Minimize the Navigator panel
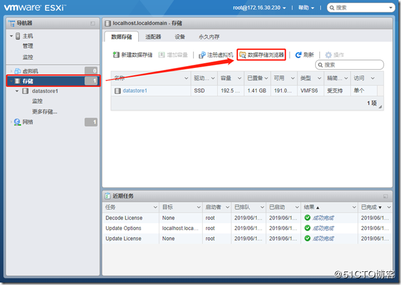401x285 pixels. [x=93, y=23]
